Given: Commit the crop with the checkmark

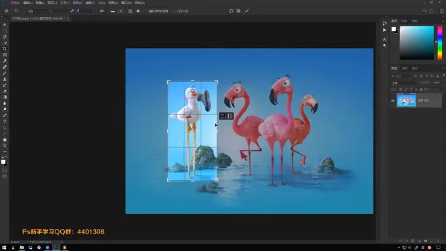Looking at the screenshot, I should (x=247, y=11).
